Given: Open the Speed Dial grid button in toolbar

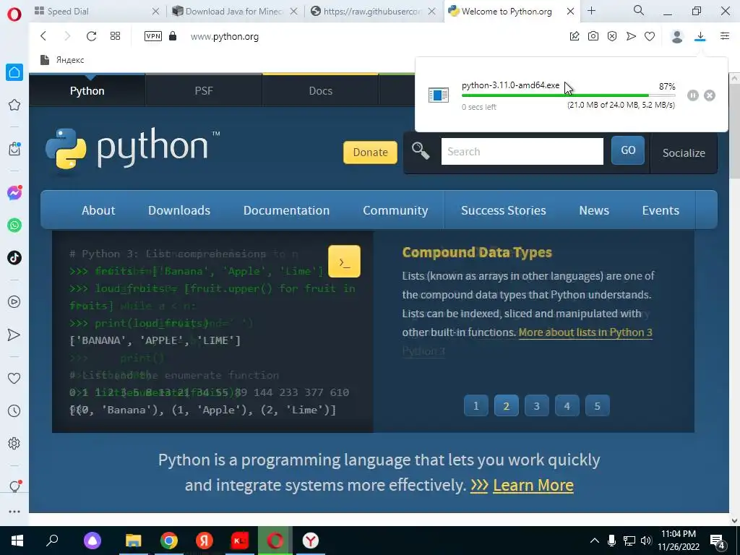Looking at the screenshot, I should click(115, 36).
